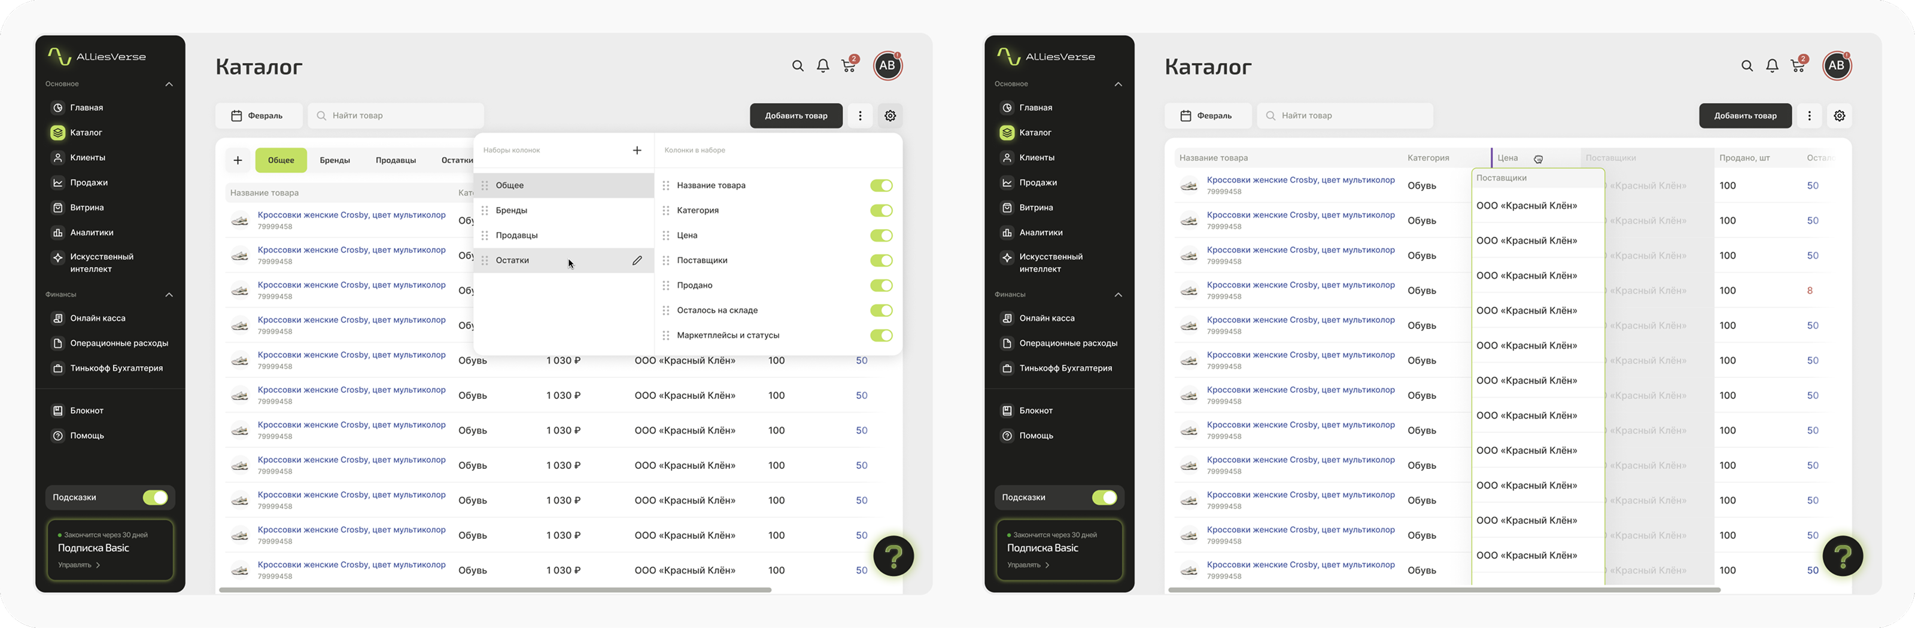Switch to the Общее tab
This screenshot has height=628, width=1915.
[x=281, y=160]
